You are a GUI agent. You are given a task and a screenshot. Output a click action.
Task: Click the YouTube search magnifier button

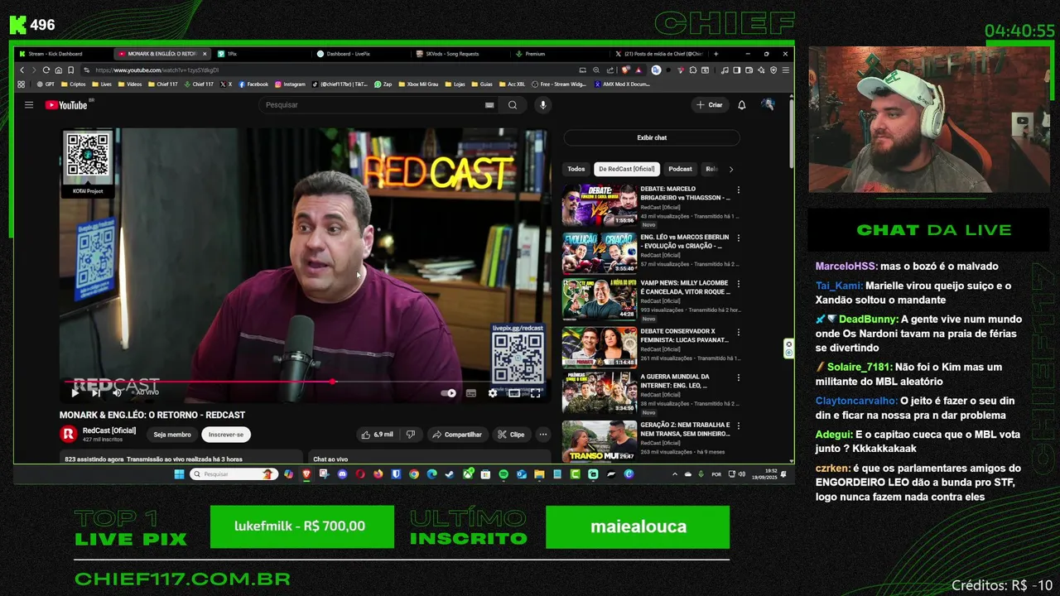tap(513, 105)
